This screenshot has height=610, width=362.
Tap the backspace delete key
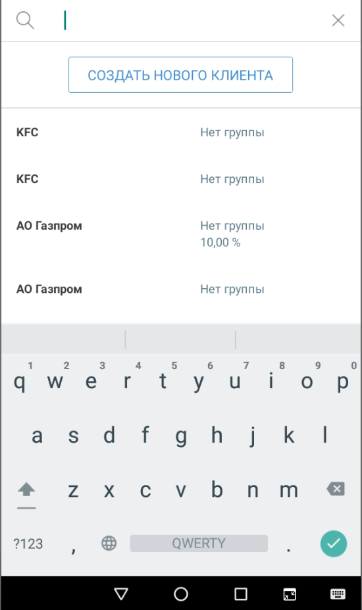336,489
